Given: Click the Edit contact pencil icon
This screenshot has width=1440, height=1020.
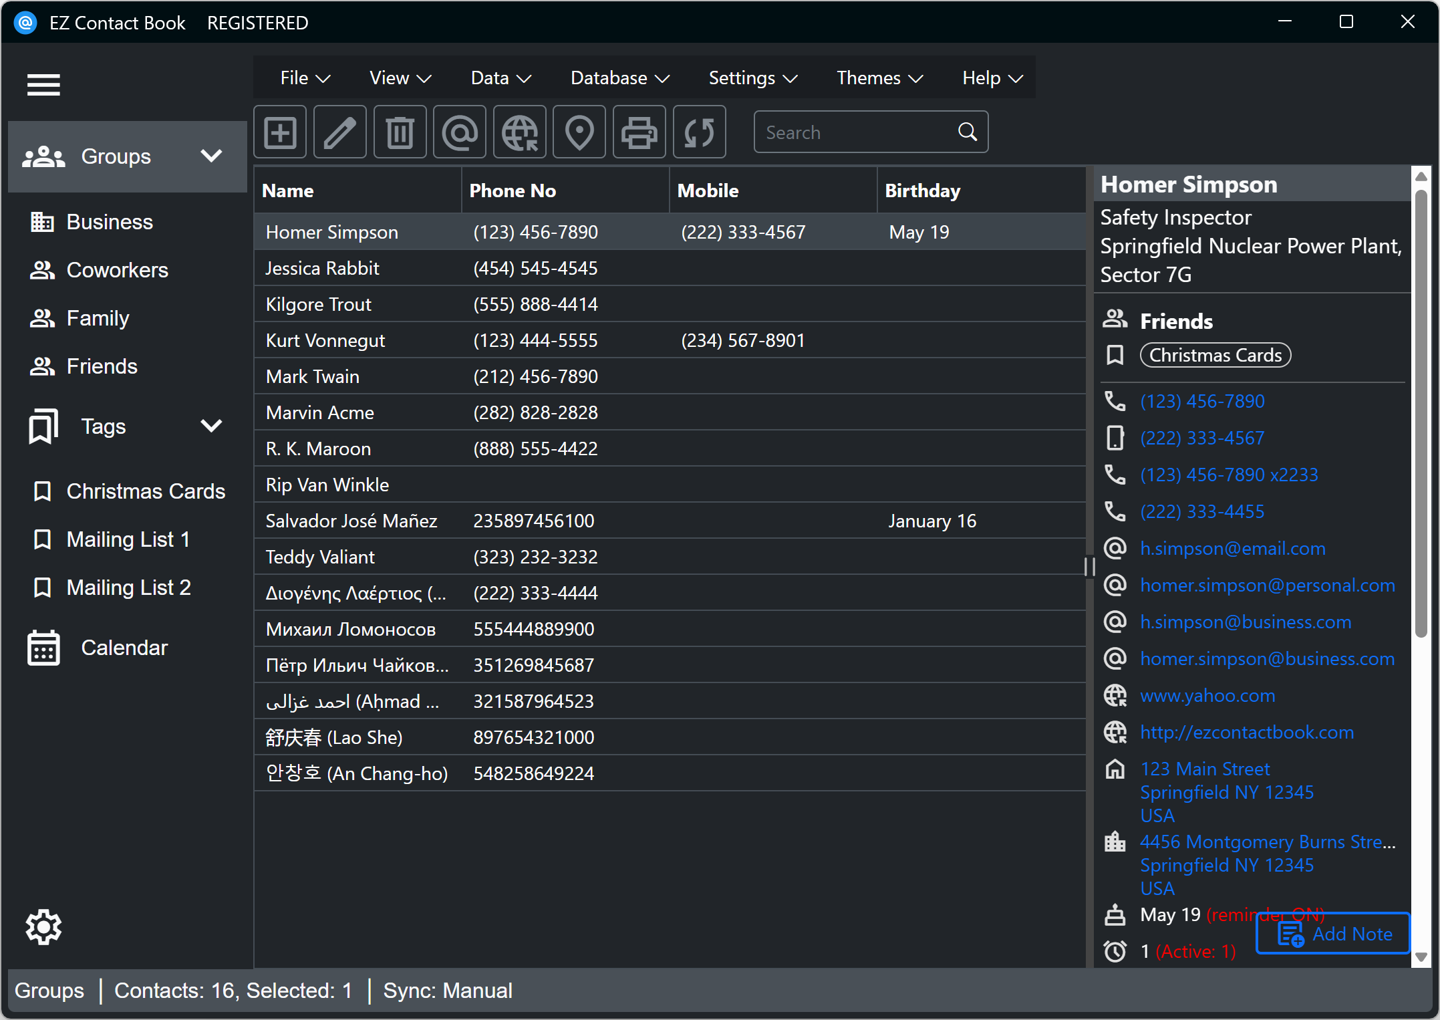Looking at the screenshot, I should pos(339,132).
